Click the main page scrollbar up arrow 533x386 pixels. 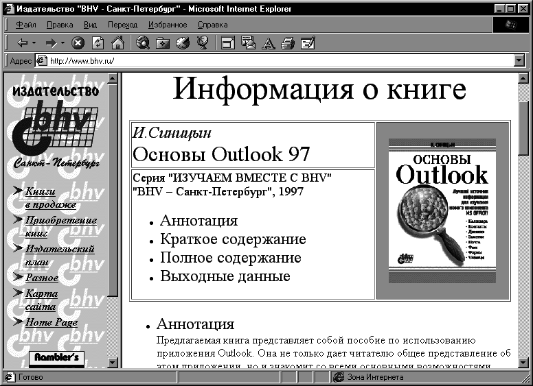point(523,78)
